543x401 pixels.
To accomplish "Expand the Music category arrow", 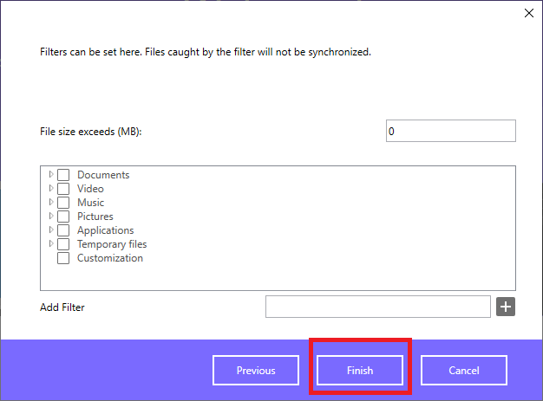I will (51, 202).
